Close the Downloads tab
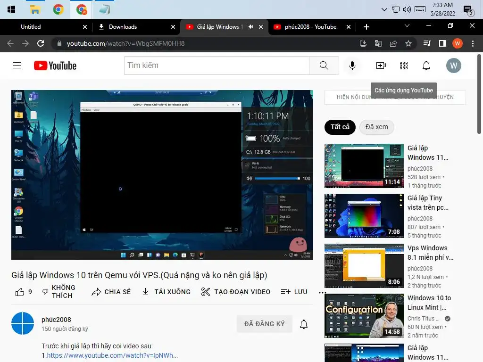The height and width of the screenshot is (362, 483). (x=173, y=27)
